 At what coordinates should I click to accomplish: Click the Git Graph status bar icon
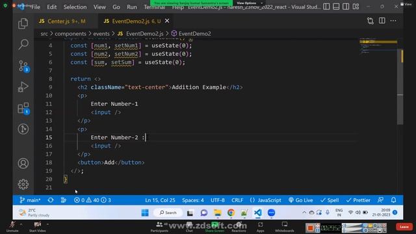(x=64, y=200)
